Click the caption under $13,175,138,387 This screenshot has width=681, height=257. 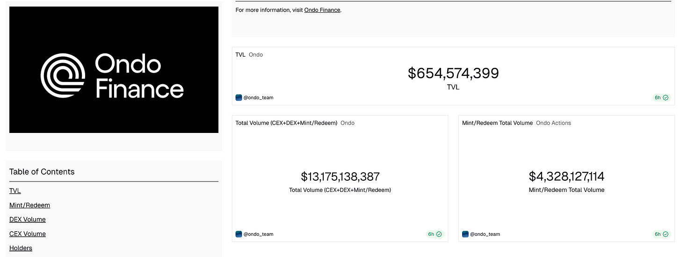coord(340,190)
